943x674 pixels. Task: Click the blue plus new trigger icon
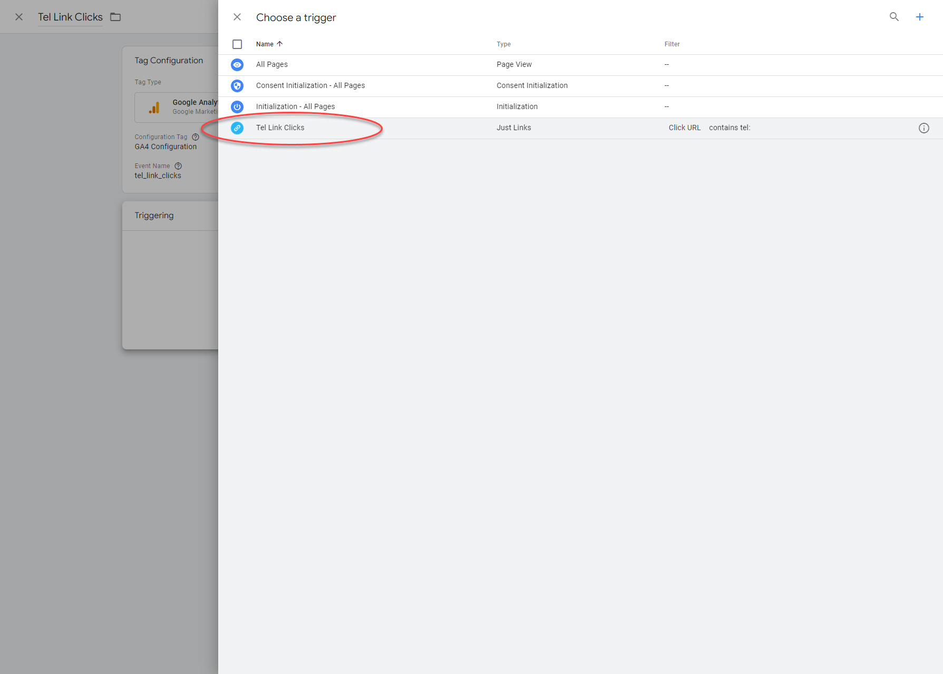[919, 17]
